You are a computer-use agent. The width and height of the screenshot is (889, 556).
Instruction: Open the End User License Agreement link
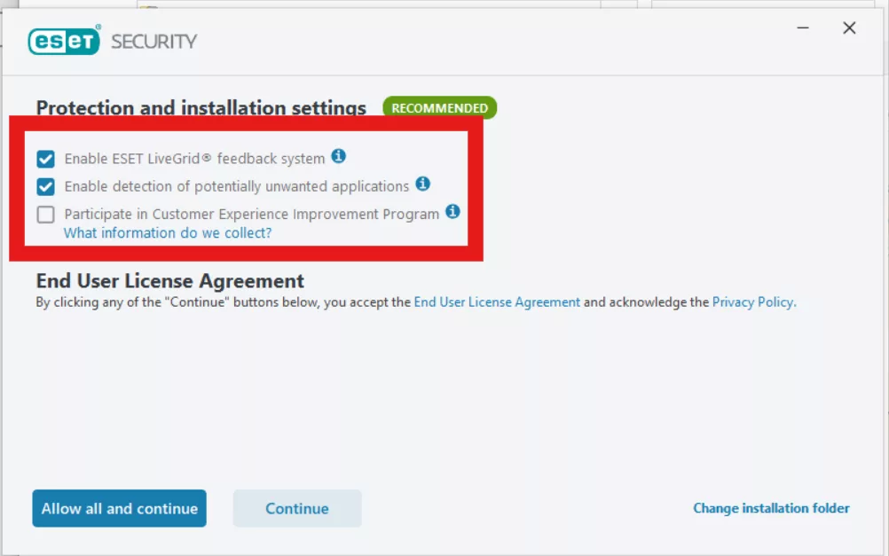[x=496, y=301]
